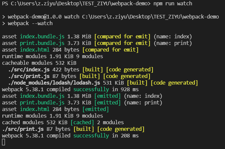Click print.bundle.js in the '[emitted]' line
The image size is (225, 149).
click(42, 103)
